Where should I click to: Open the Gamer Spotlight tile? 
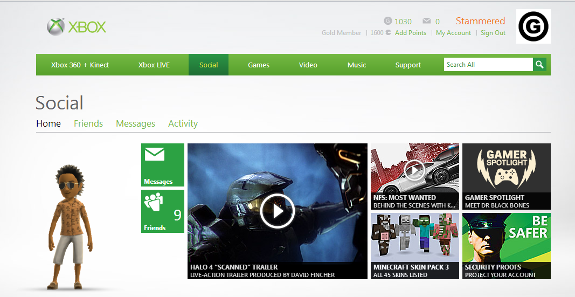(507, 176)
